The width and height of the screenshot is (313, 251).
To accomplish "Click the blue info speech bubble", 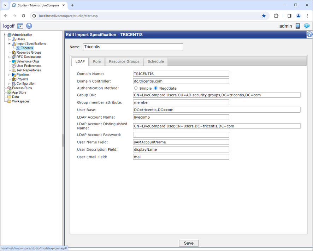I will [307, 26].
